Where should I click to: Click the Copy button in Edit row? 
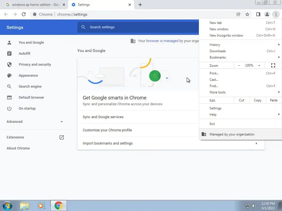(257, 100)
